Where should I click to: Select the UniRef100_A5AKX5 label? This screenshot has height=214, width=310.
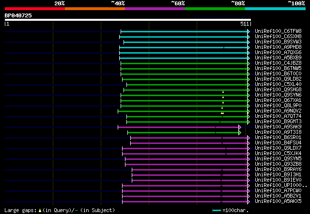pos(278,201)
